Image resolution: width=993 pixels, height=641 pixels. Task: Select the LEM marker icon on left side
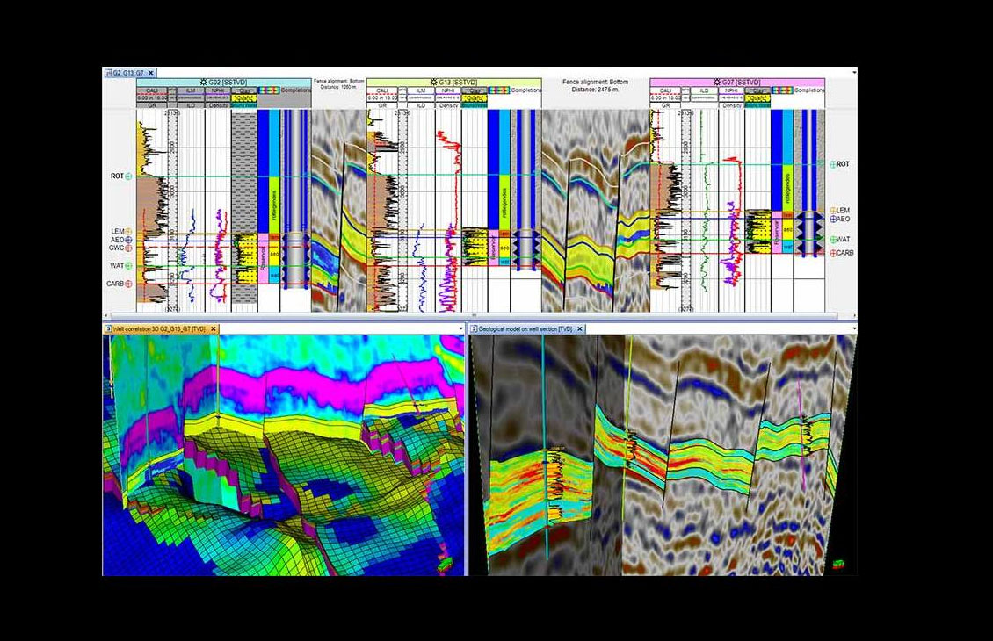tap(128, 231)
